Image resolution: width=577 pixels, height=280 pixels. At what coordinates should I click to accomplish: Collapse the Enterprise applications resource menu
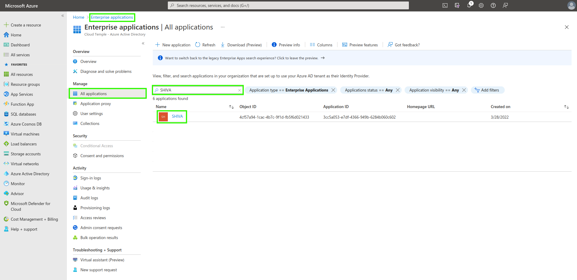pos(143,43)
